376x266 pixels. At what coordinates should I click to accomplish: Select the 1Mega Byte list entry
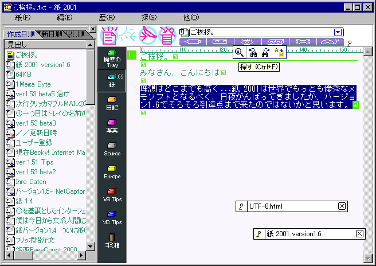[x=45, y=84]
